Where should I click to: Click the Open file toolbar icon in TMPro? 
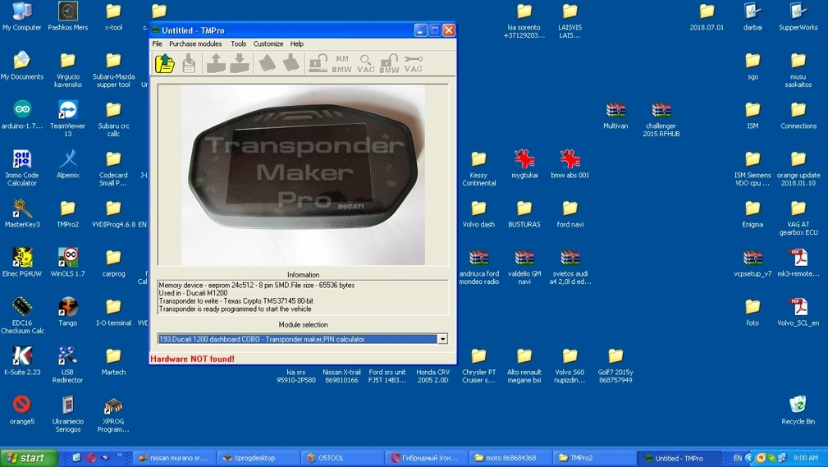(x=165, y=64)
